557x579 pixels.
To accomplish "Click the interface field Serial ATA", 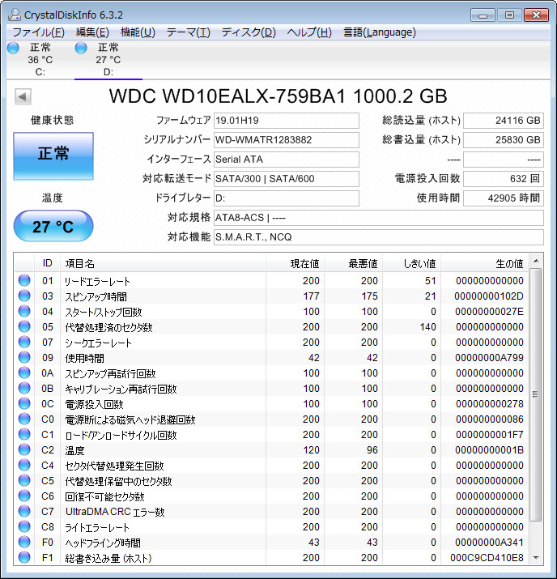I will [x=286, y=160].
